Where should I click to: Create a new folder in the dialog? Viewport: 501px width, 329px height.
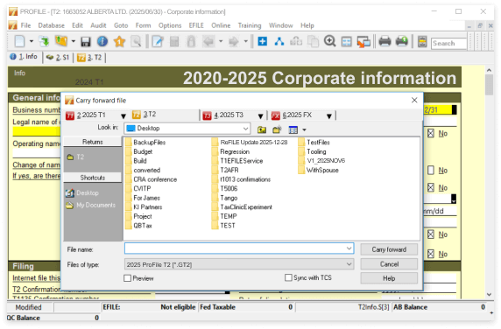pyautogui.click(x=277, y=129)
